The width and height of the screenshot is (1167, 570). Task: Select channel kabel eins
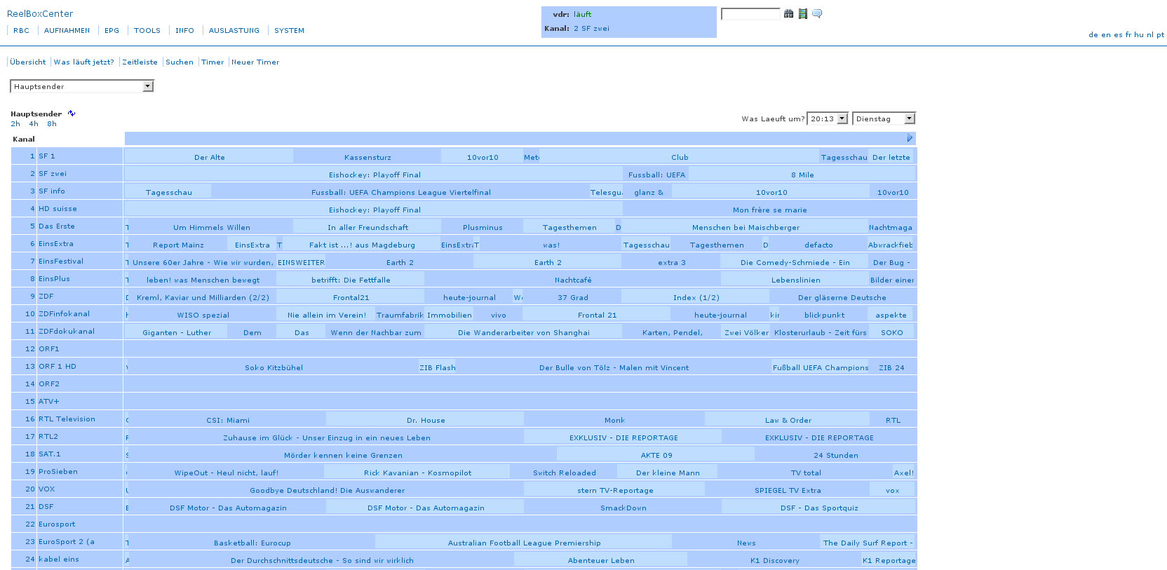(59, 559)
